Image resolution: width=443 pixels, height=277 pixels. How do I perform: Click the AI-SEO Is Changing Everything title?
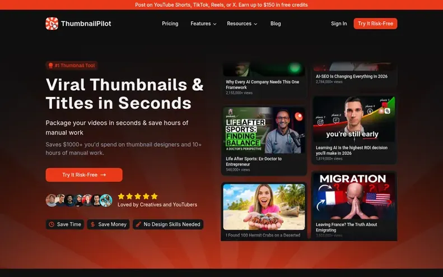352,76
